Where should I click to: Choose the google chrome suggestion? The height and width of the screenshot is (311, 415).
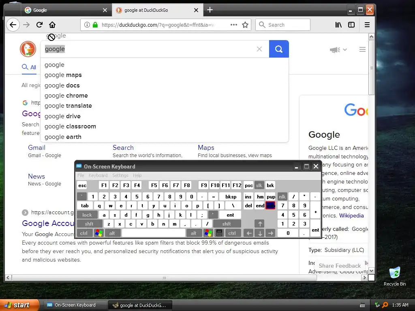click(x=165, y=96)
